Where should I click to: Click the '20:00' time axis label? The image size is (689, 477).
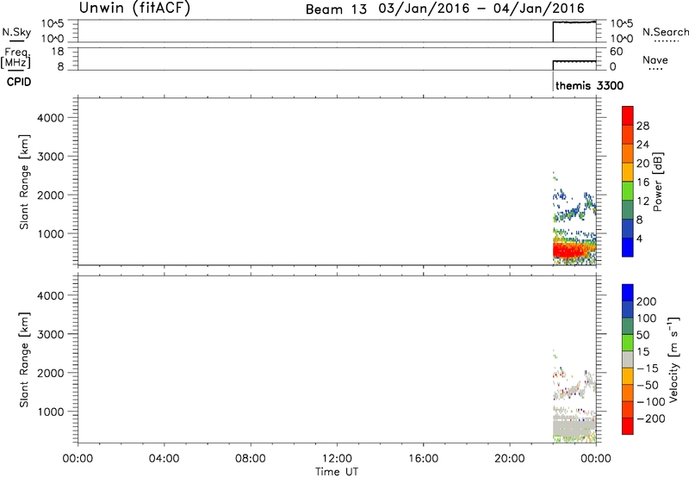coord(510,459)
